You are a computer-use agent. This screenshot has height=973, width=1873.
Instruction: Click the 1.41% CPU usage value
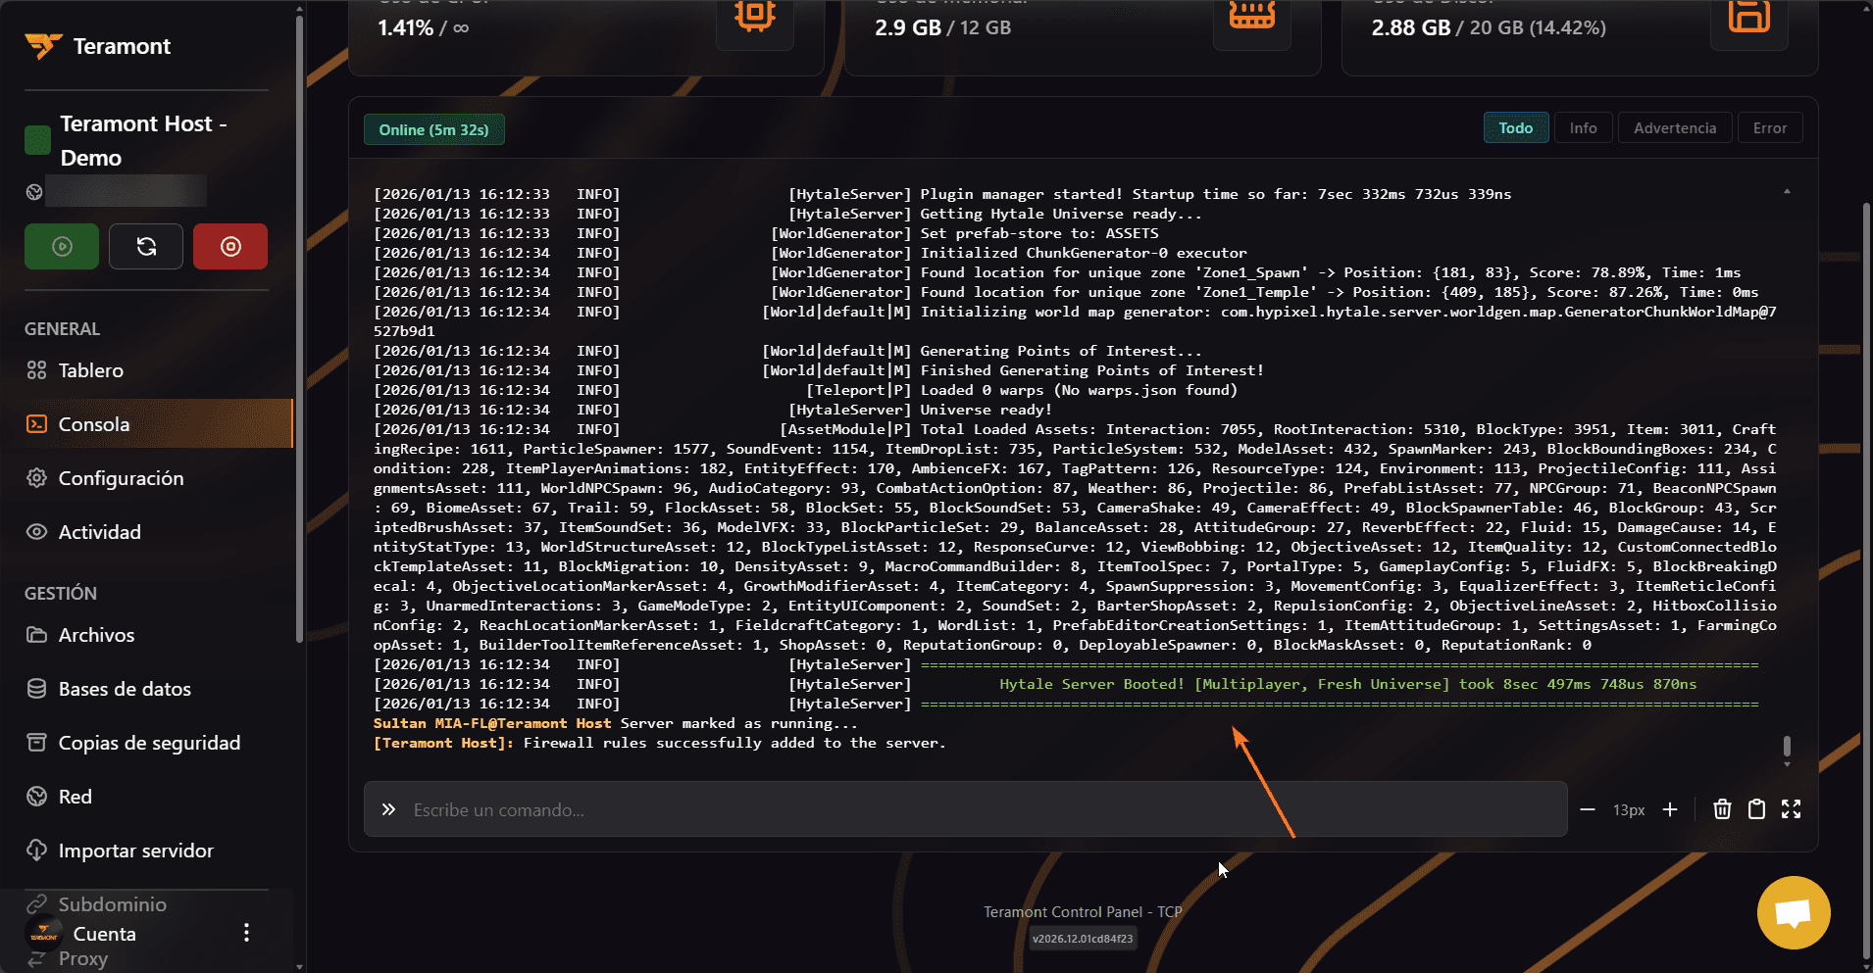423,27
